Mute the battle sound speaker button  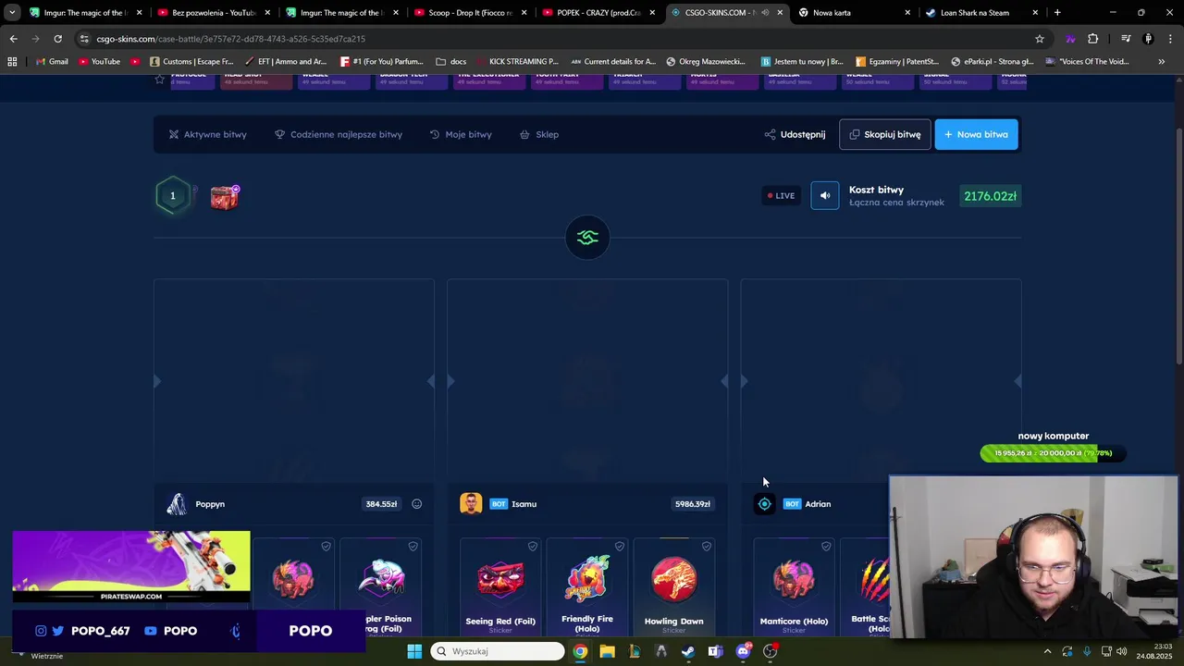pos(825,195)
